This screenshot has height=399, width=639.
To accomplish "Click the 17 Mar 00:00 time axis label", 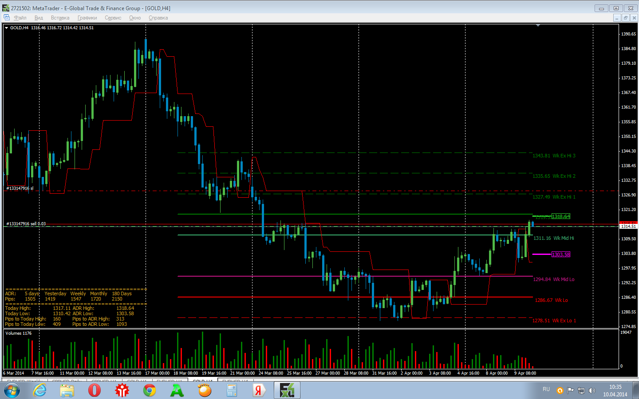I will tap(157, 373).
